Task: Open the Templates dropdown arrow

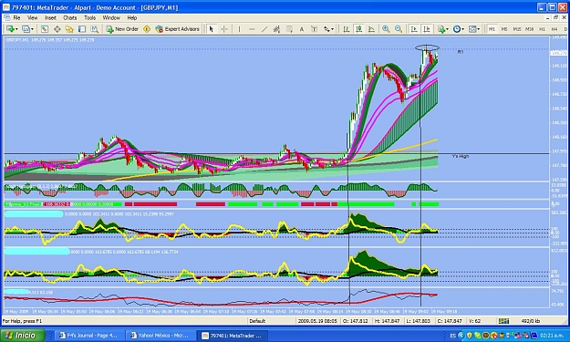Action: tap(479, 29)
